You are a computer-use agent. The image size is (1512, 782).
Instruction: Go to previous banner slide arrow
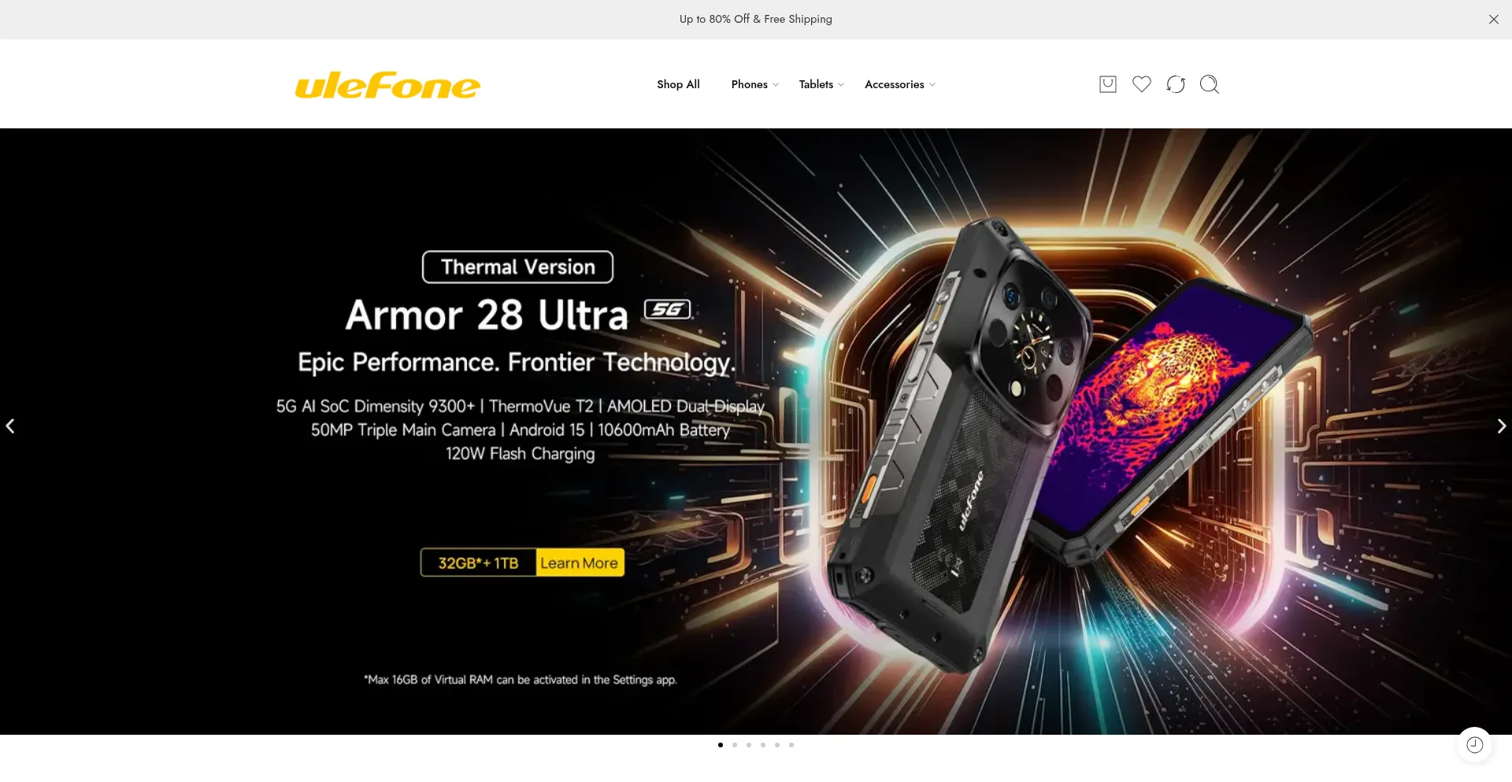[10, 426]
